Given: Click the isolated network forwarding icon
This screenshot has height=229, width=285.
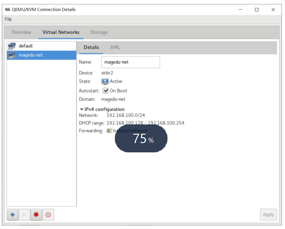Looking at the screenshot, I should (109, 131).
